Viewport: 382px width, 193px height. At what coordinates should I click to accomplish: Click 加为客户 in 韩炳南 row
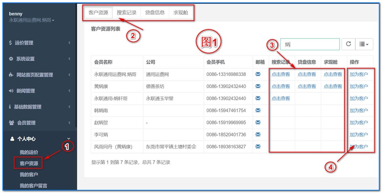tap(359, 111)
